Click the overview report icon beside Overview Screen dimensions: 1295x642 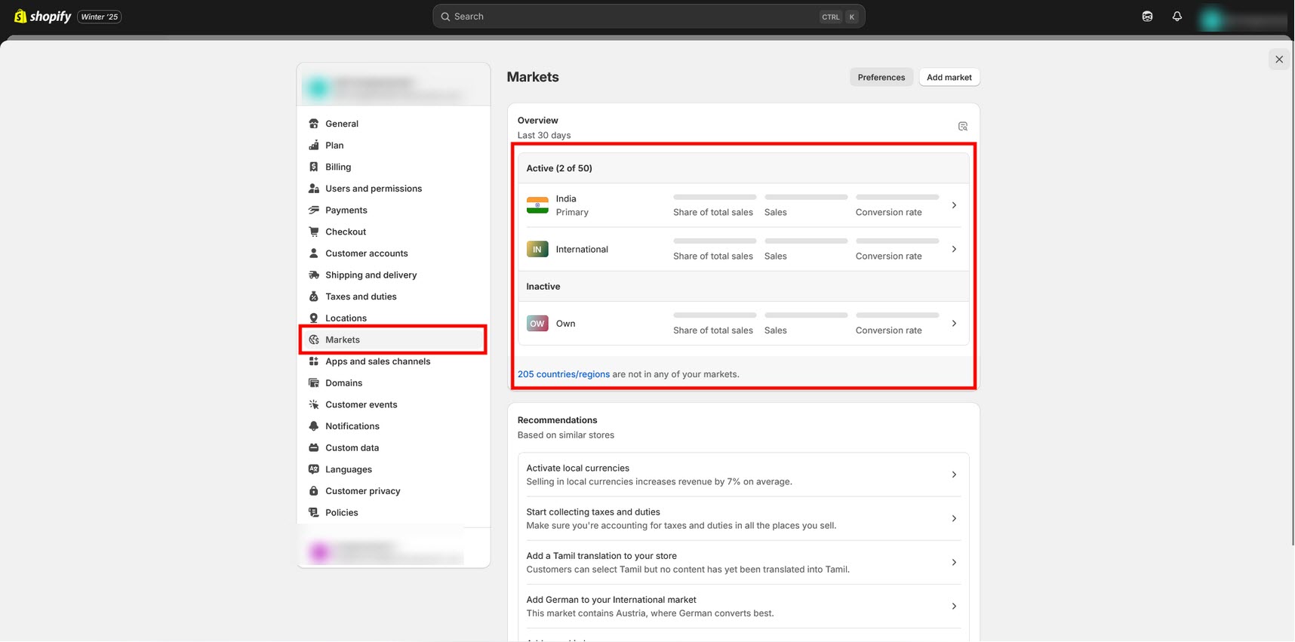[962, 127]
